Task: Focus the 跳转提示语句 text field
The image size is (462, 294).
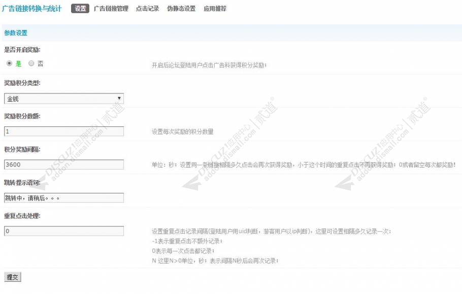Action: click(x=64, y=198)
